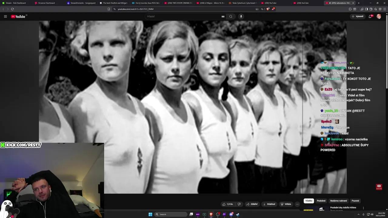Like the video showing 1,9 tis.
The width and height of the screenshot is (388, 218).
point(228,204)
